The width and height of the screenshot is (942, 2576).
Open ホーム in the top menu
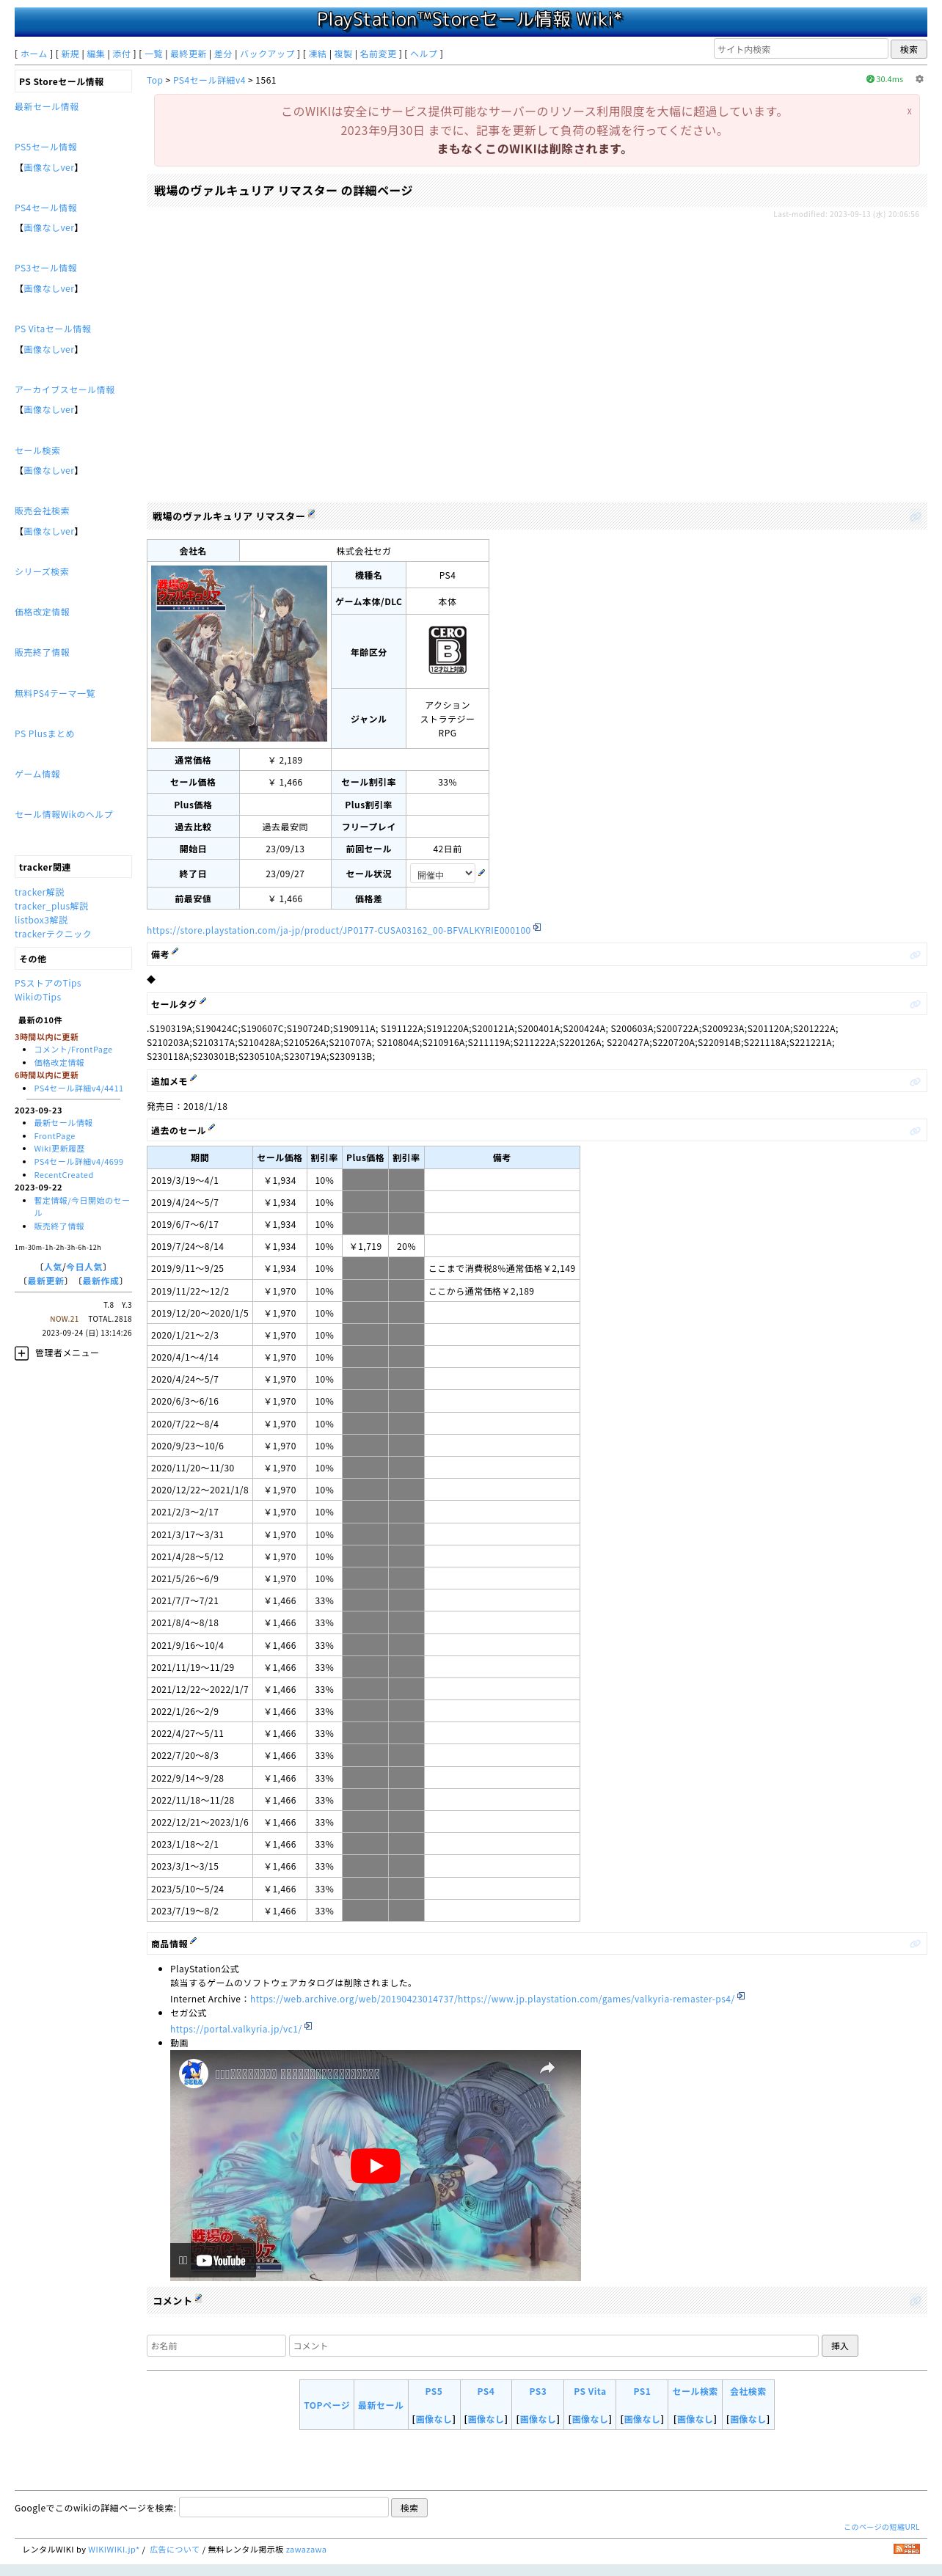click(34, 54)
